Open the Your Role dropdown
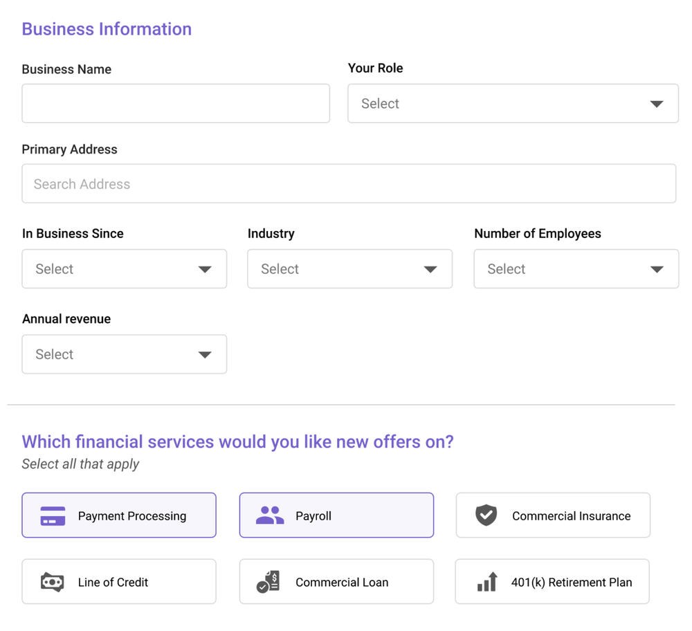Viewport: 692px width, 631px height. (x=513, y=104)
